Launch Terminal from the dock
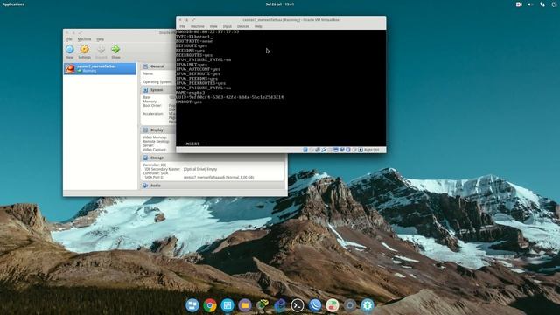The image size is (560, 315). [x=297, y=305]
